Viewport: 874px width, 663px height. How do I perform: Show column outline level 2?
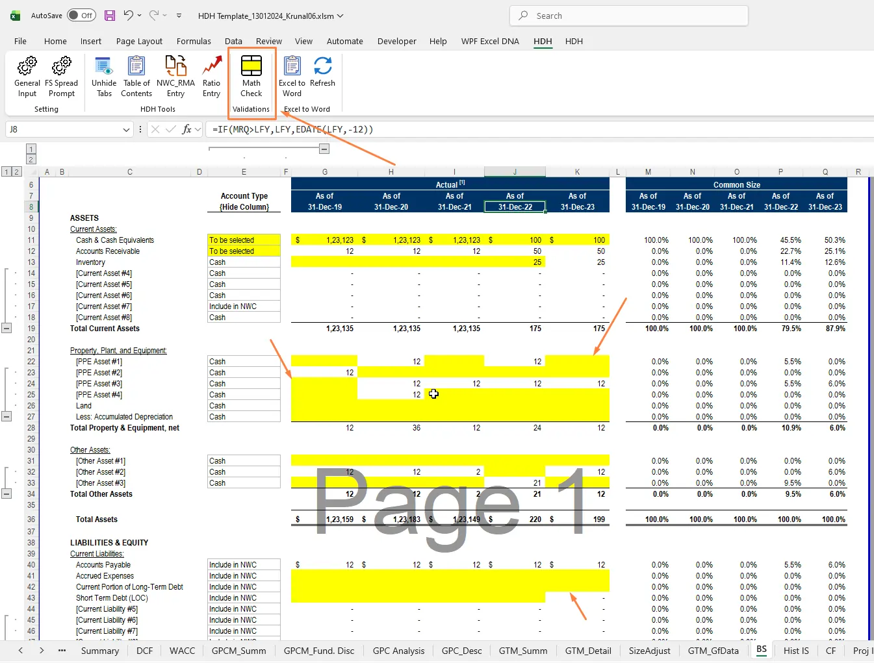click(31, 160)
